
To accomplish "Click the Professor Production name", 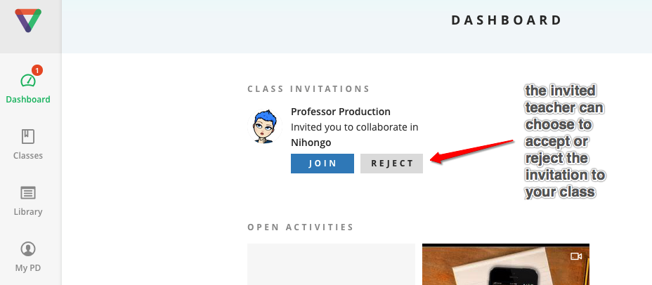I will click(341, 112).
